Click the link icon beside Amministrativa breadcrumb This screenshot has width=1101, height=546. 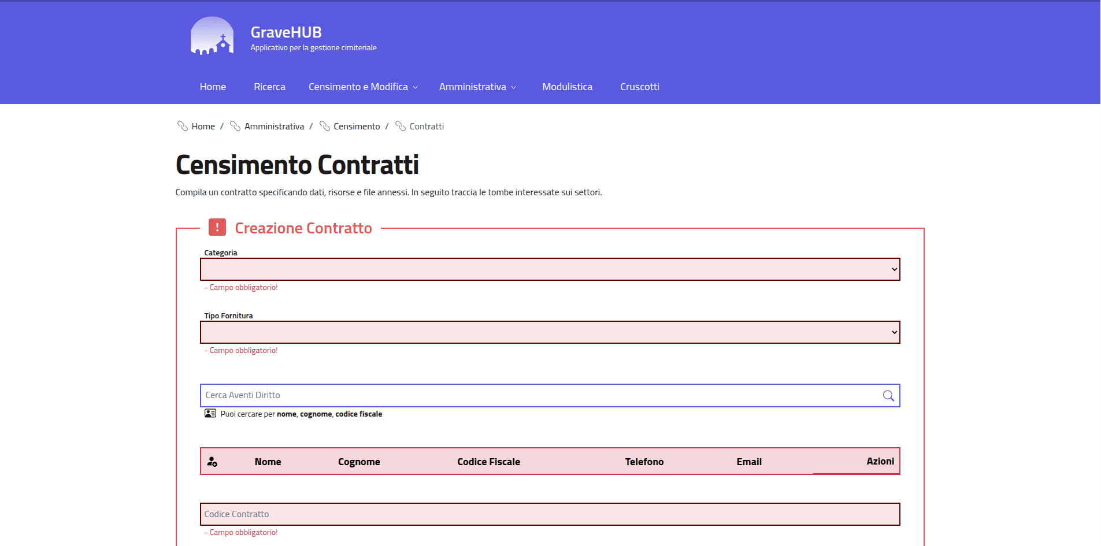(234, 126)
